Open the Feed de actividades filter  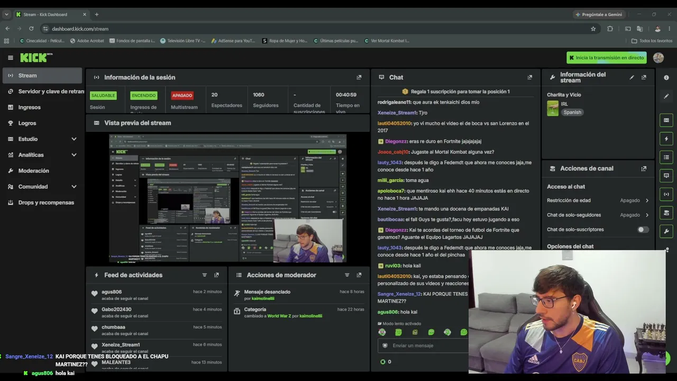point(205,275)
